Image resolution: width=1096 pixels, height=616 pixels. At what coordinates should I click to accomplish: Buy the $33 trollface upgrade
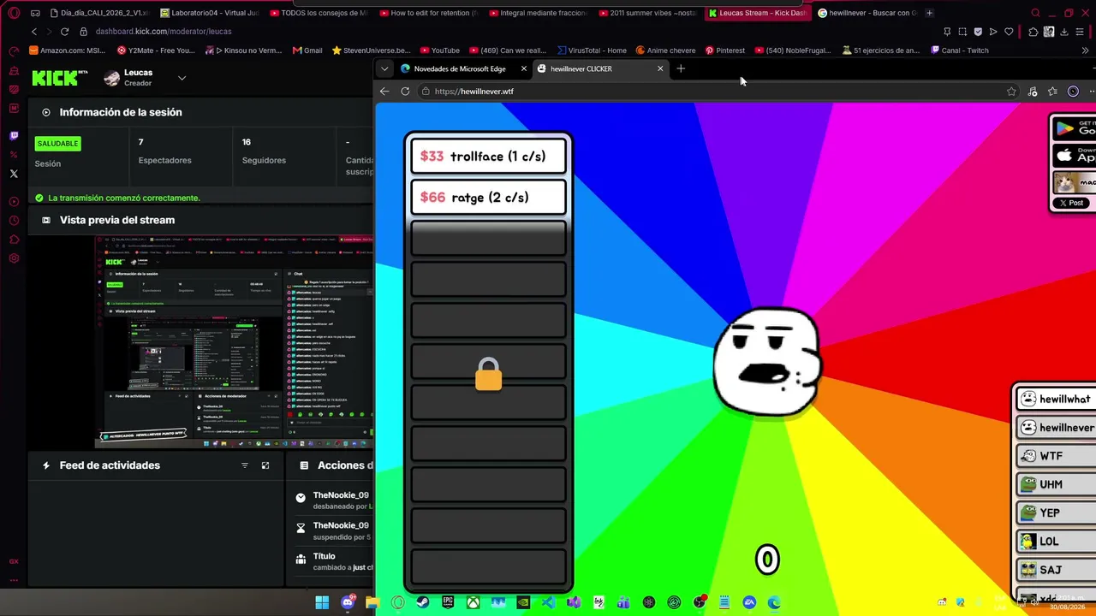coord(488,157)
